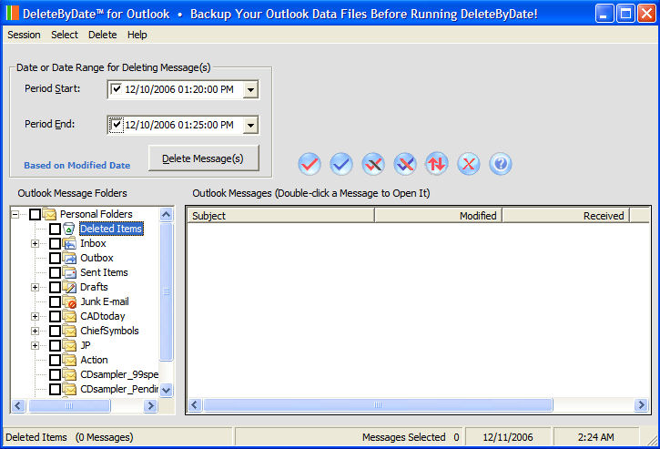Click the Sent Items folder icon
The width and height of the screenshot is (660, 449).
[69, 272]
